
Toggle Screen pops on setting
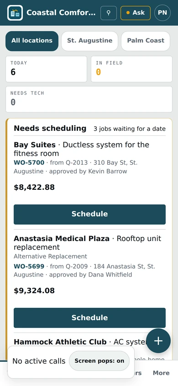coord(99,361)
